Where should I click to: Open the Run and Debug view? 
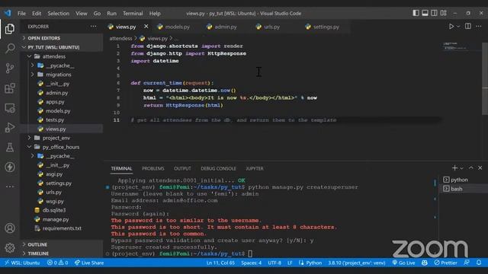click(10, 127)
